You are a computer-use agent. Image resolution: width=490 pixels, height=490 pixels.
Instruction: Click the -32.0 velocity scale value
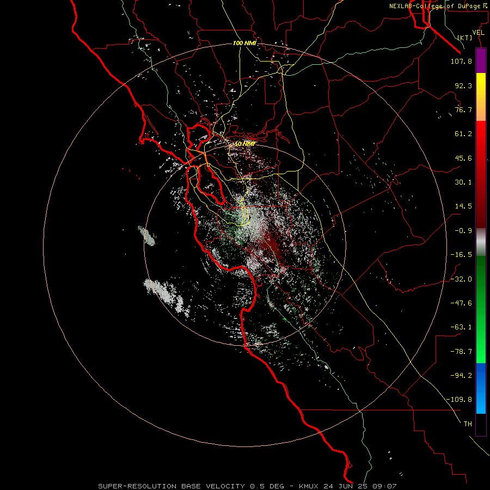[x=461, y=279]
